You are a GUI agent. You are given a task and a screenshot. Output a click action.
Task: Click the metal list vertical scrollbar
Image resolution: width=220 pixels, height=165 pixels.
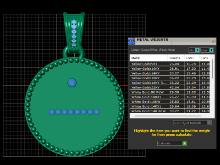212,69
